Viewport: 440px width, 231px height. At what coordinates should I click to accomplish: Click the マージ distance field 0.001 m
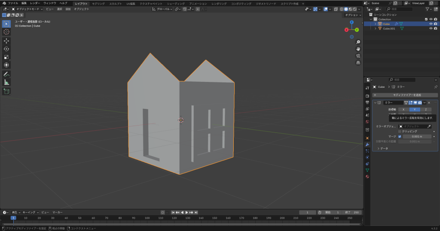click(416, 136)
